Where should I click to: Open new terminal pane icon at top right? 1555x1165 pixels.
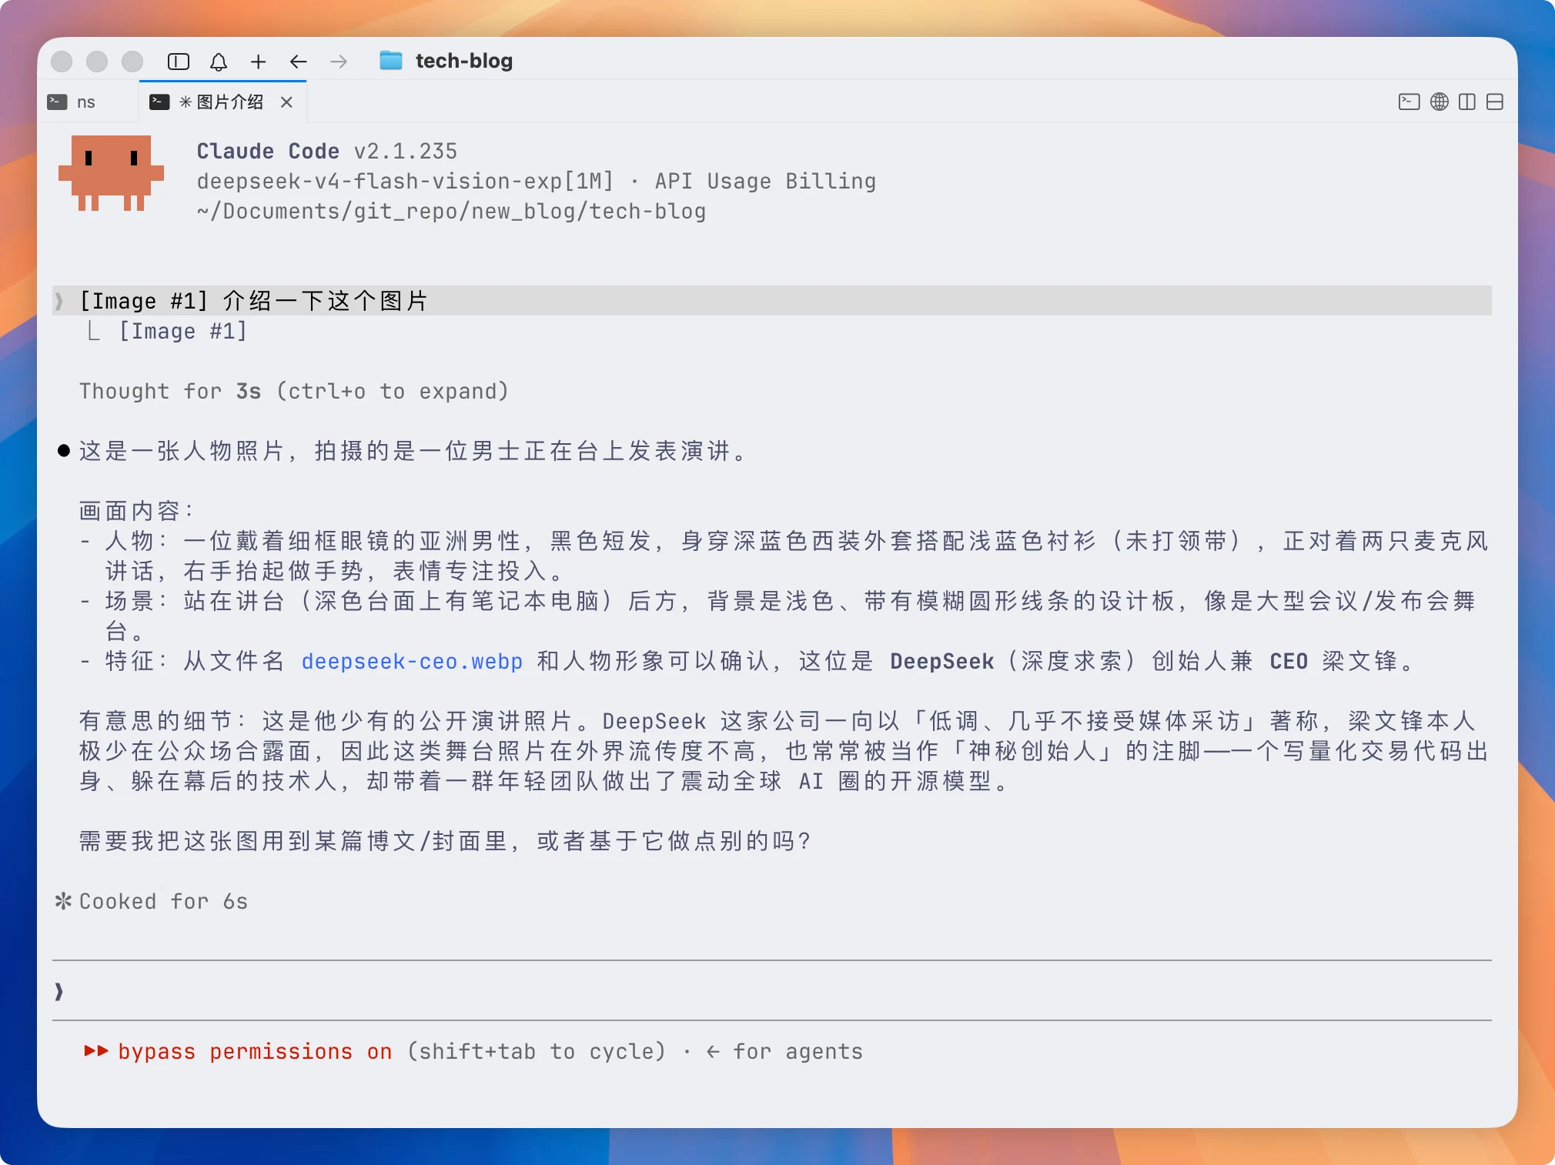[x=1409, y=102]
